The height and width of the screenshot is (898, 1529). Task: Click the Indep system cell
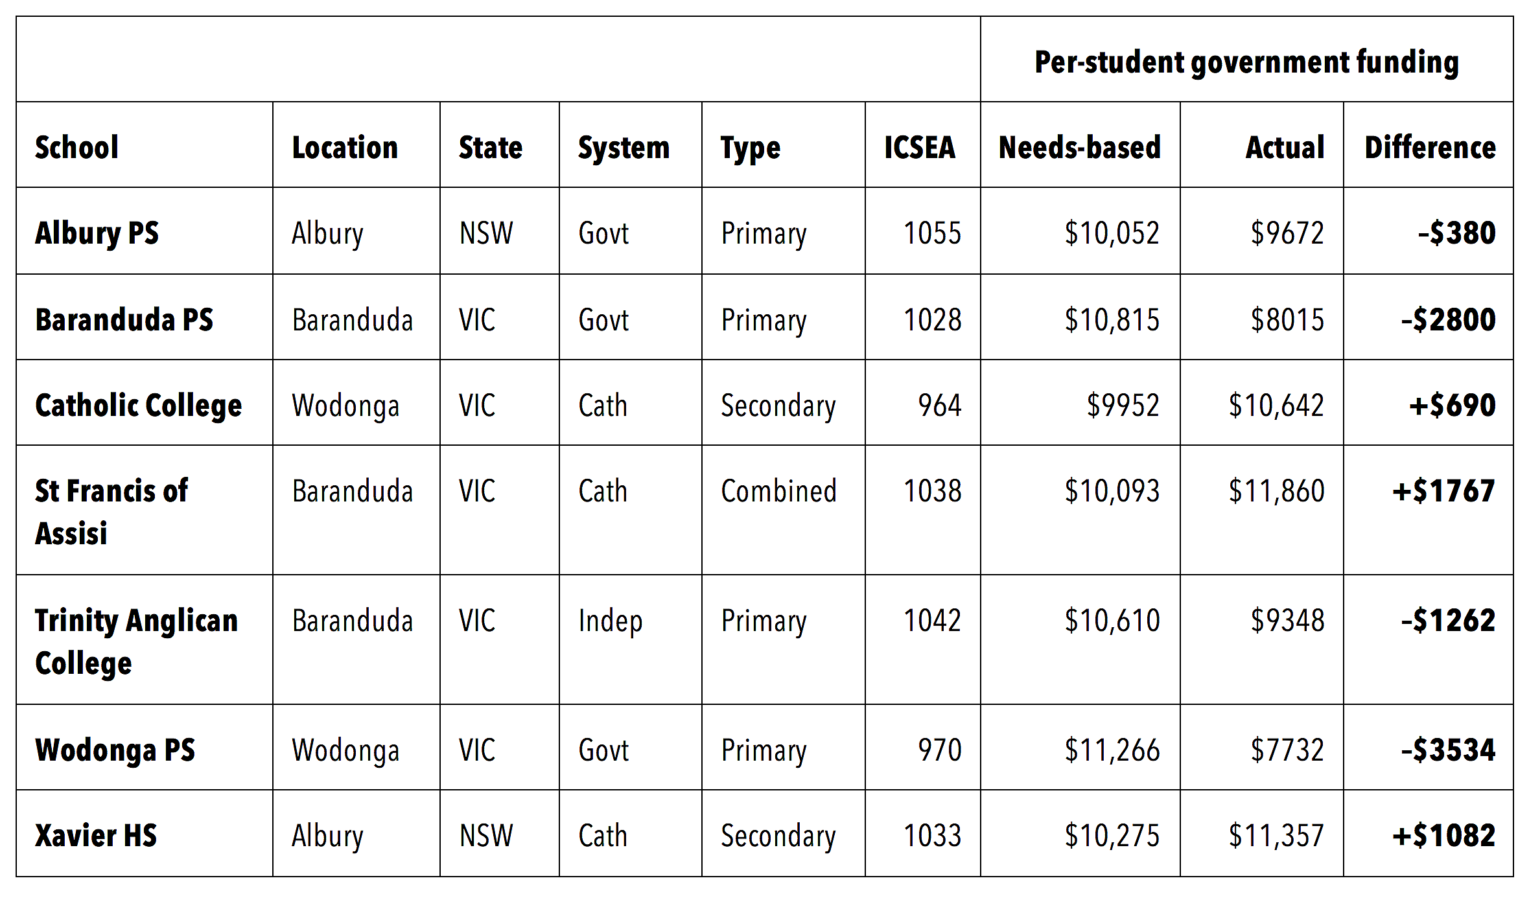tap(611, 621)
